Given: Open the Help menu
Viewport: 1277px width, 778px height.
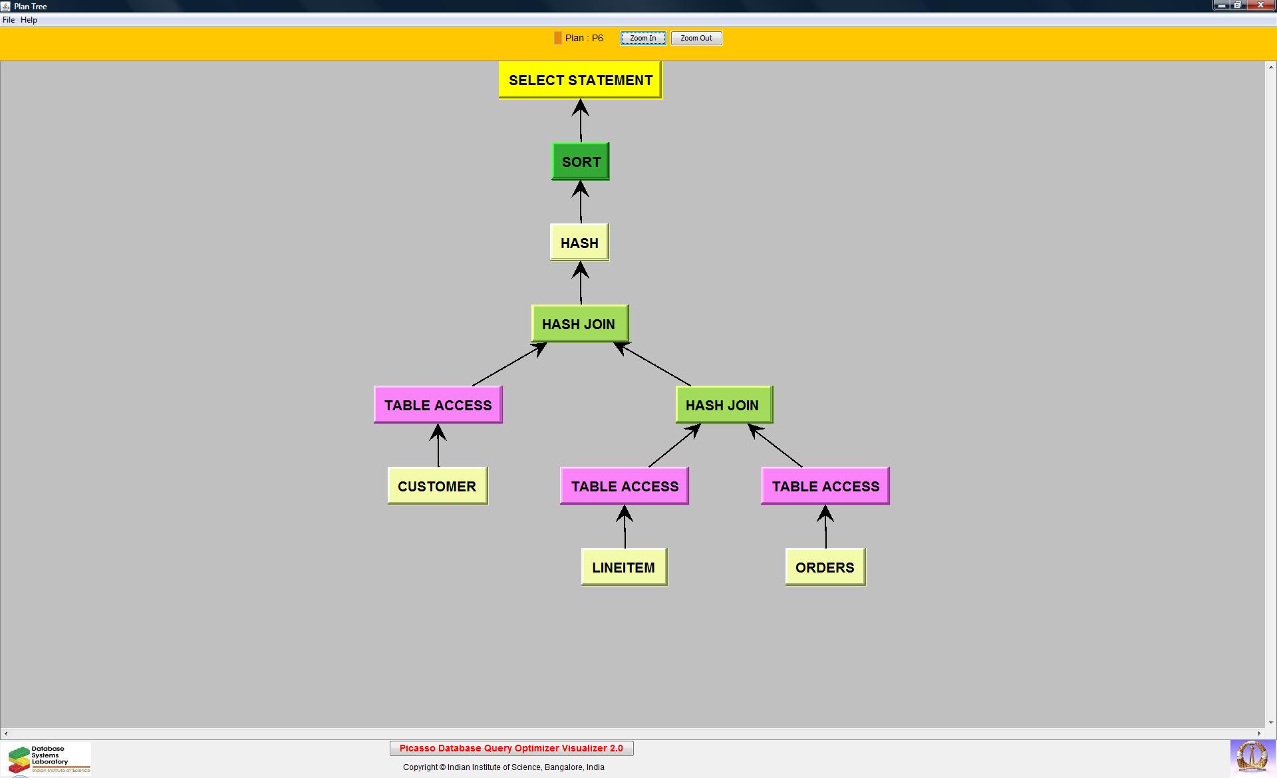Looking at the screenshot, I should click(x=29, y=20).
